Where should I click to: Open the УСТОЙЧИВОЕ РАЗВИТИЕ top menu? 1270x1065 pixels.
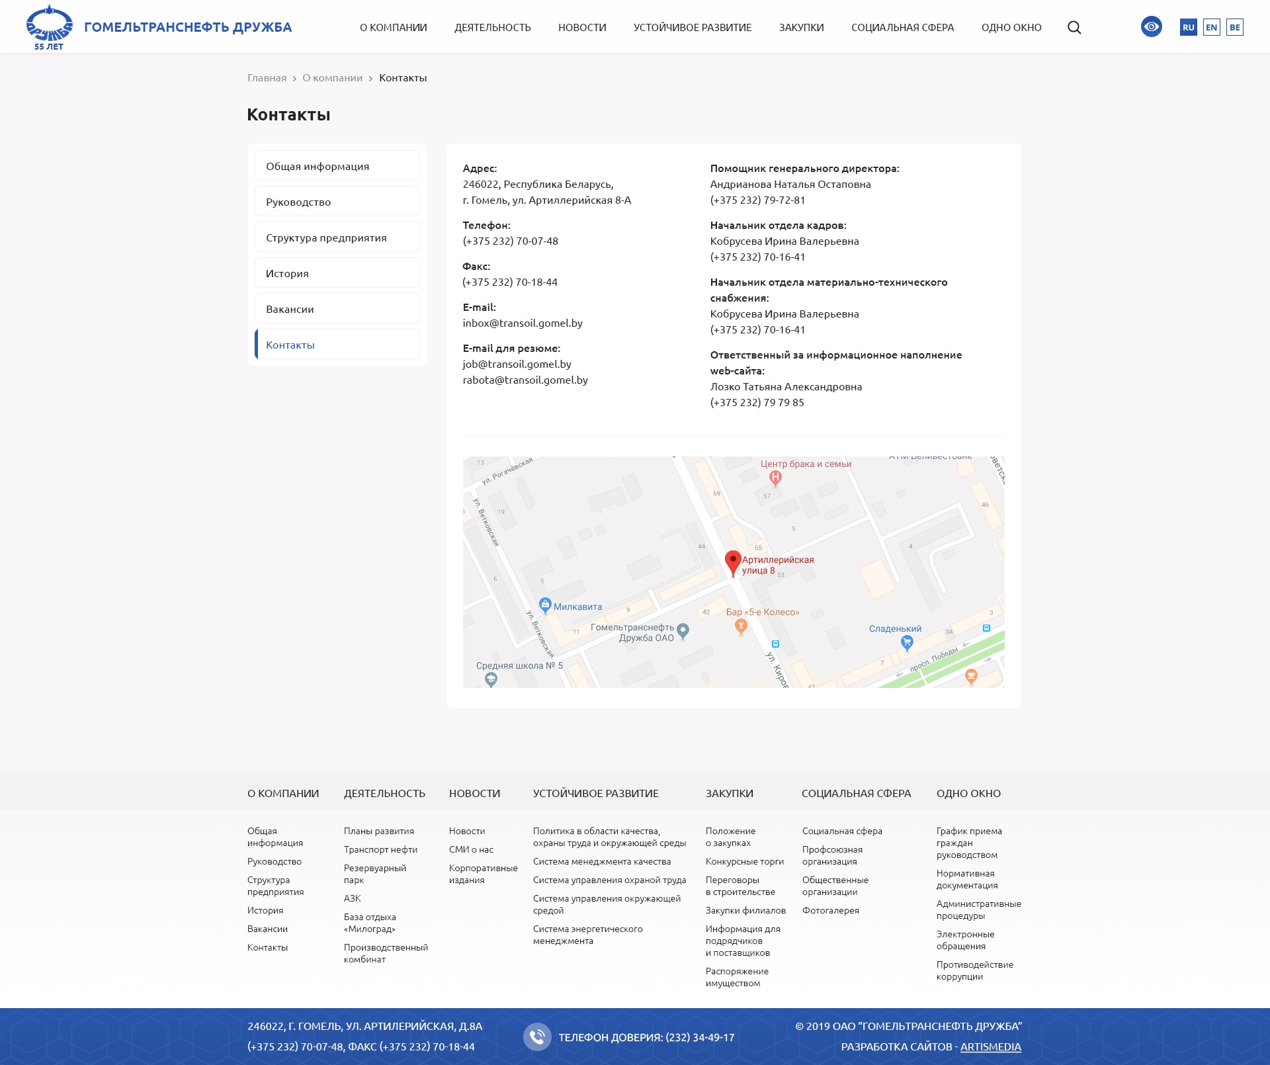(x=692, y=27)
